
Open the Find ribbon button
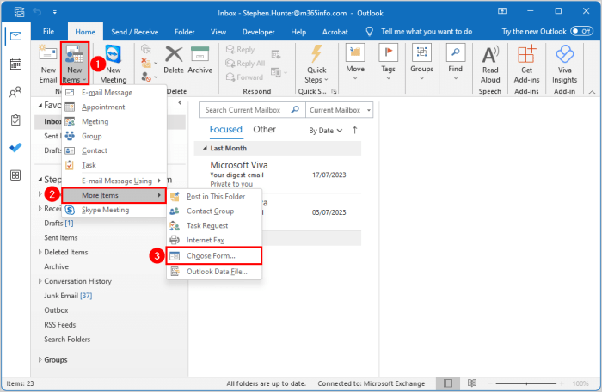[455, 62]
